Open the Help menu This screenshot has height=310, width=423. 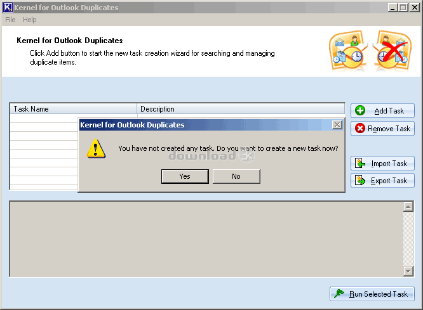(30, 20)
